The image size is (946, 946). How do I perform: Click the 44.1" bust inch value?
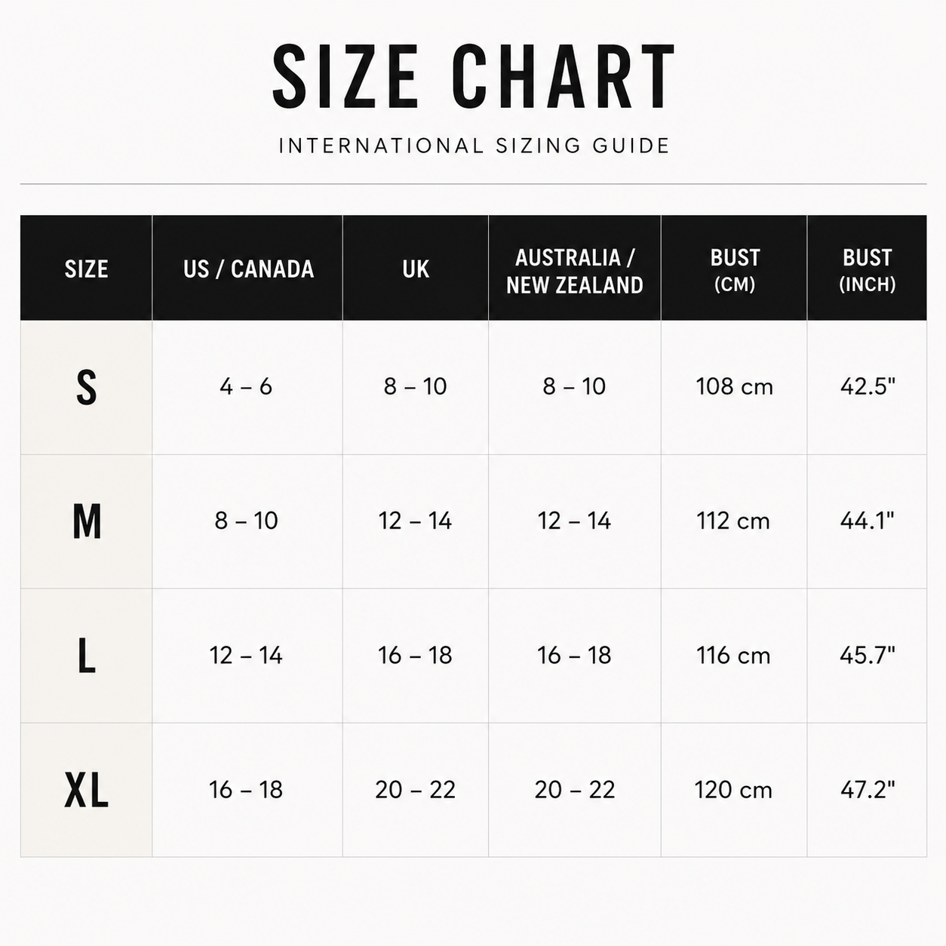click(x=868, y=521)
